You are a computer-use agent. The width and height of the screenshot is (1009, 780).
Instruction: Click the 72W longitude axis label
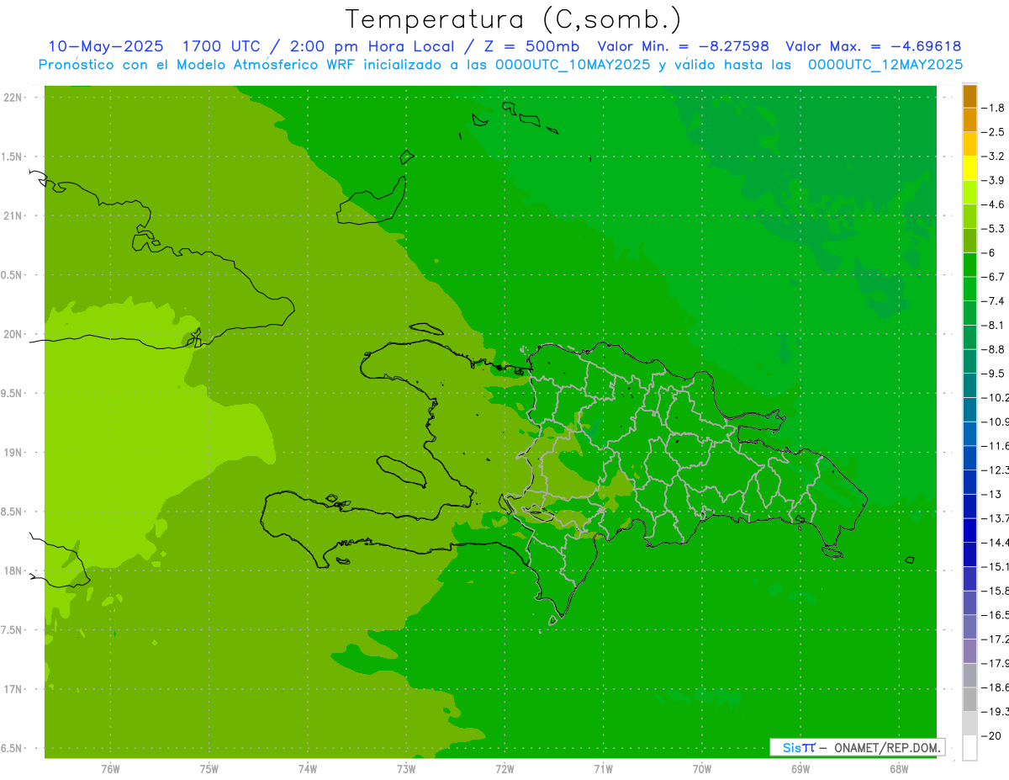point(504,768)
